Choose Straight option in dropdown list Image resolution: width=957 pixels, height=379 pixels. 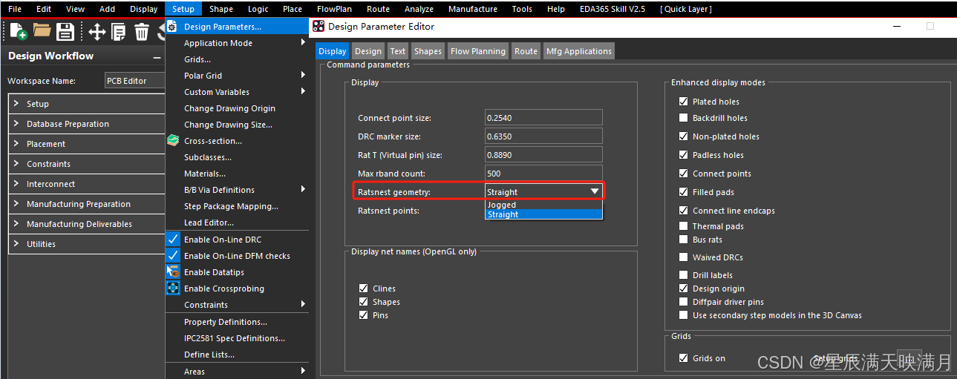point(543,214)
